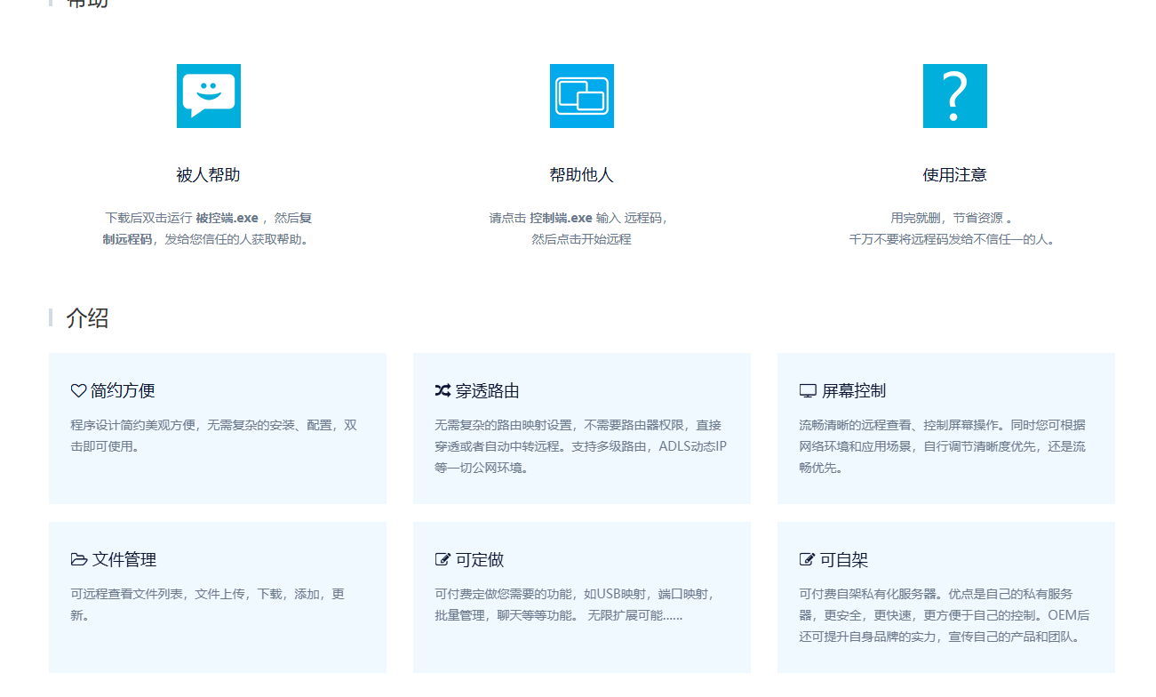Image resolution: width=1156 pixels, height=697 pixels.
Task: Click the 屏幕控制 card title
Action: [853, 390]
